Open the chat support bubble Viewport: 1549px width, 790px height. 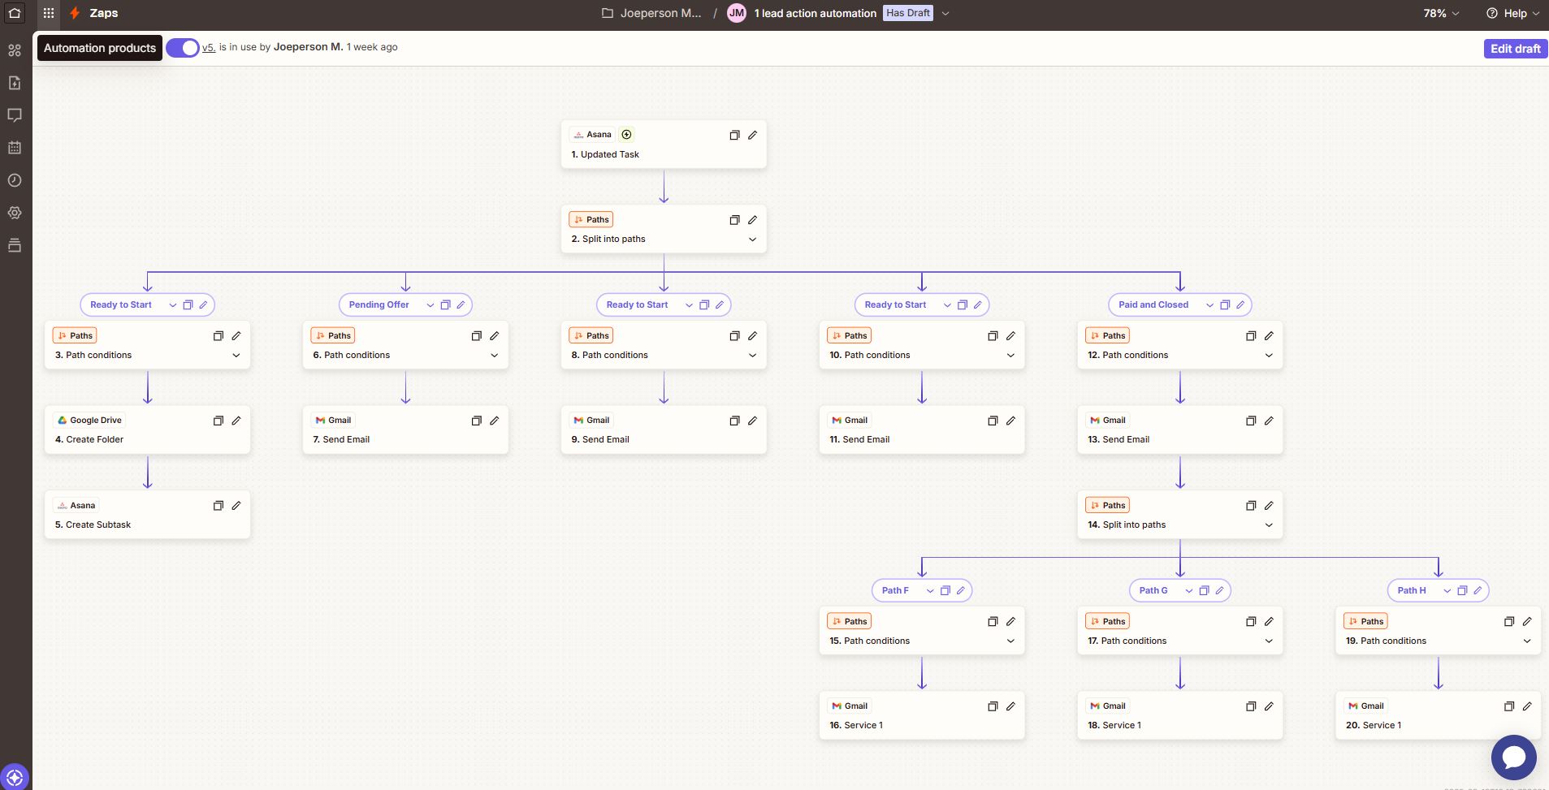1514,758
